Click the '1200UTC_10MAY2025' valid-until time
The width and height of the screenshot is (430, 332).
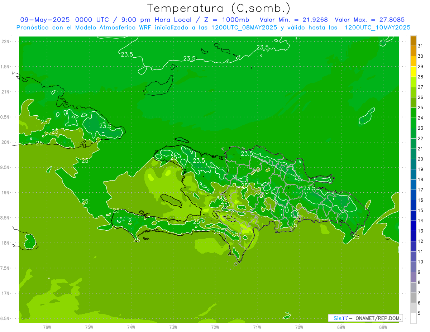(x=377, y=27)
